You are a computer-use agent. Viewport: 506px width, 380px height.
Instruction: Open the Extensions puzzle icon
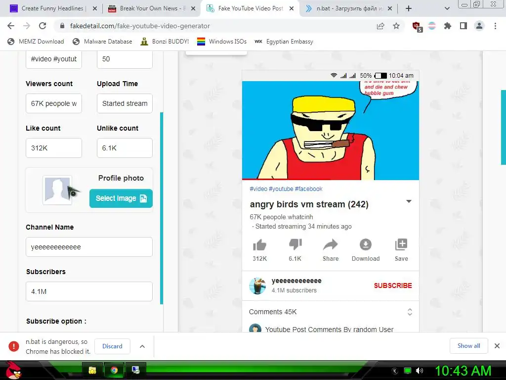click(448, 26)
